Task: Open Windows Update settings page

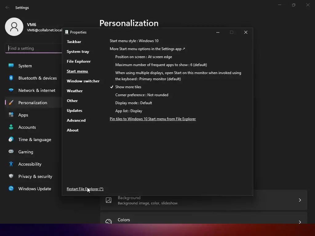Action: click(35, 189)
